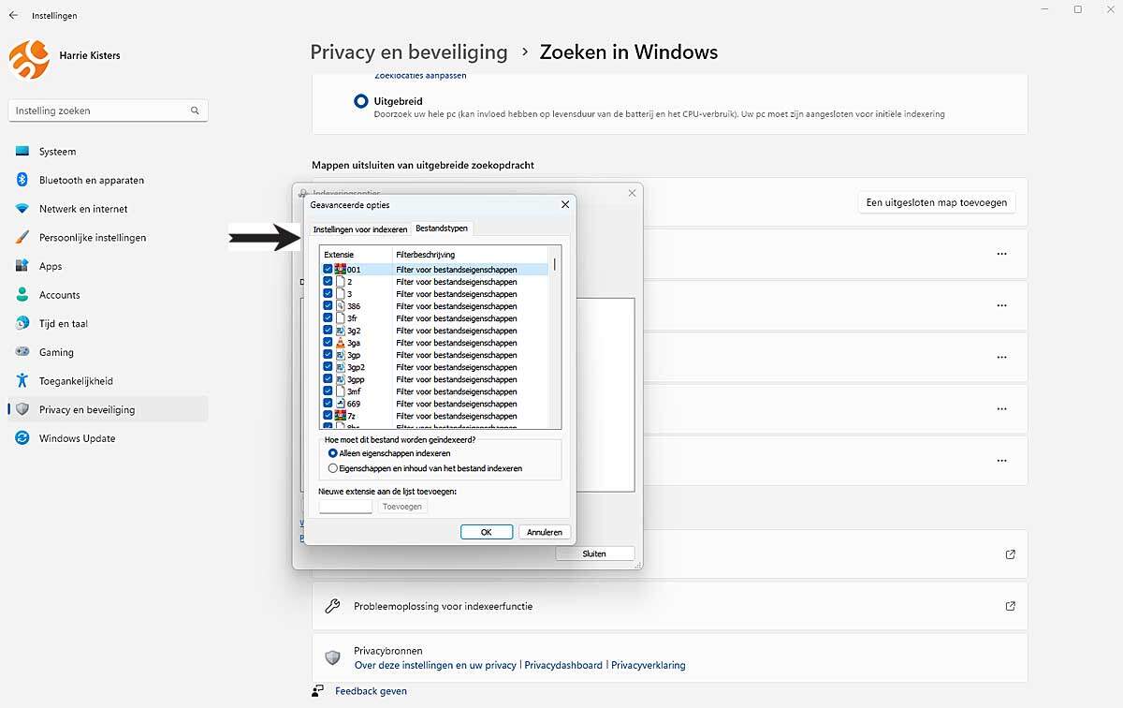Viewport: 1123px width, 708px height.
Task: Open the Privacyverklaring link
Action: pyautogui.click(x=649, y=665)
